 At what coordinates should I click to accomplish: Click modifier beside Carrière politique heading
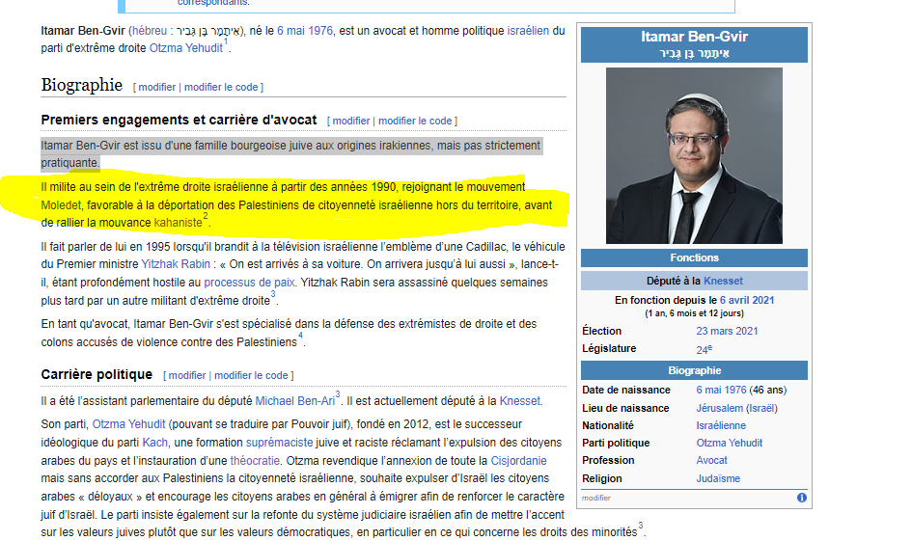click(186, 375)
